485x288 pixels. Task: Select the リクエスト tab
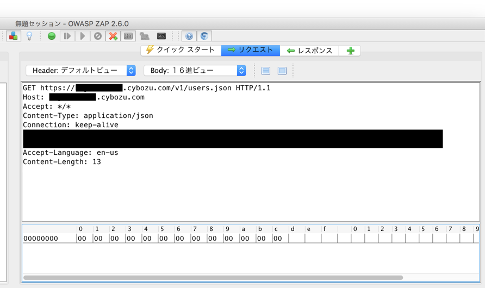[x=251, y=51]
